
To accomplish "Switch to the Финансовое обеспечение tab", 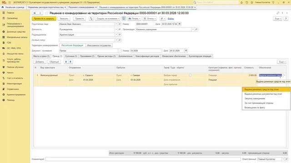I will 174,56.
